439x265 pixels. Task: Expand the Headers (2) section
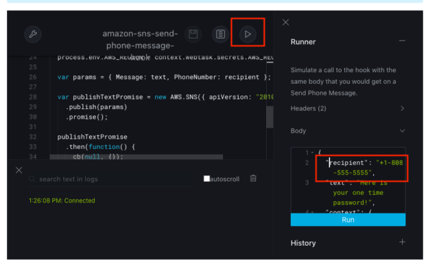tap(348, 108)
